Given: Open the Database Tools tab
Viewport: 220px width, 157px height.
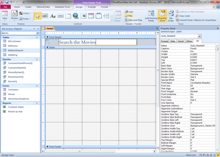Looking at the screenshot, I should pyautogui.click(x=62, y=7).
